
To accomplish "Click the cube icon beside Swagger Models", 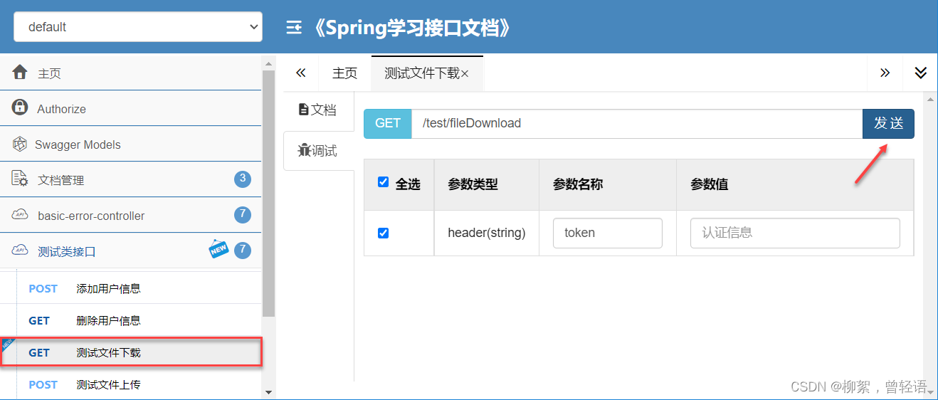I will tap(20, 144).
